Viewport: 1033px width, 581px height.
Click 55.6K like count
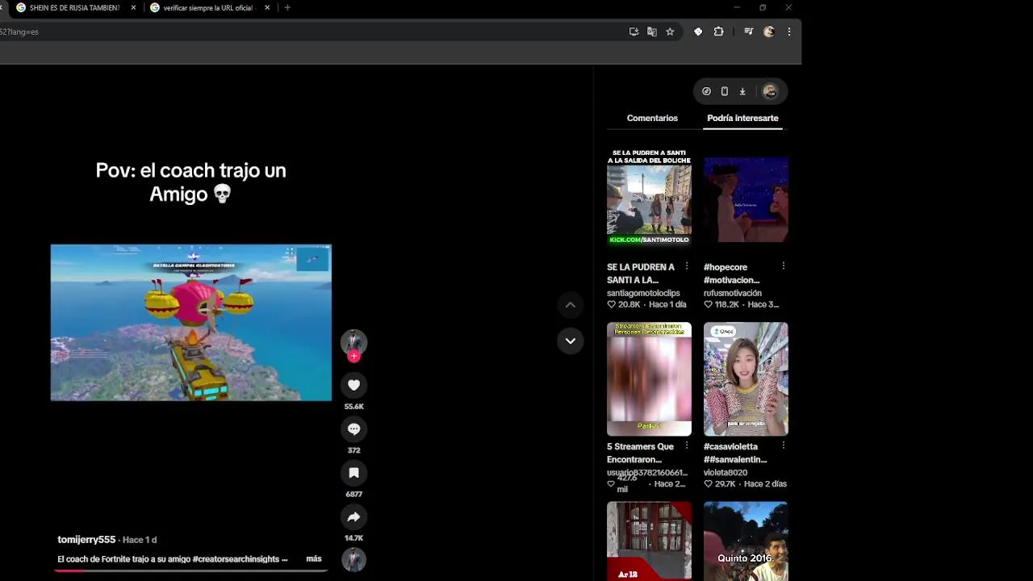[353, 407]
